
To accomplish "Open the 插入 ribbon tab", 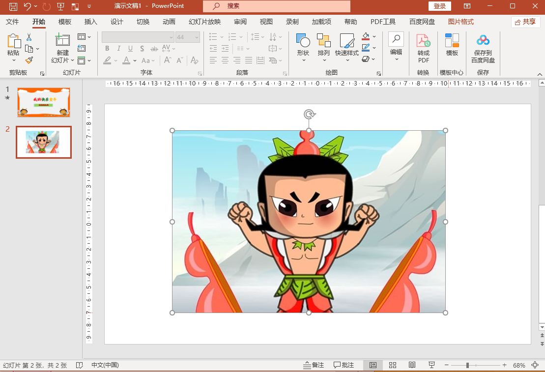I will click(x=91, y=22).
